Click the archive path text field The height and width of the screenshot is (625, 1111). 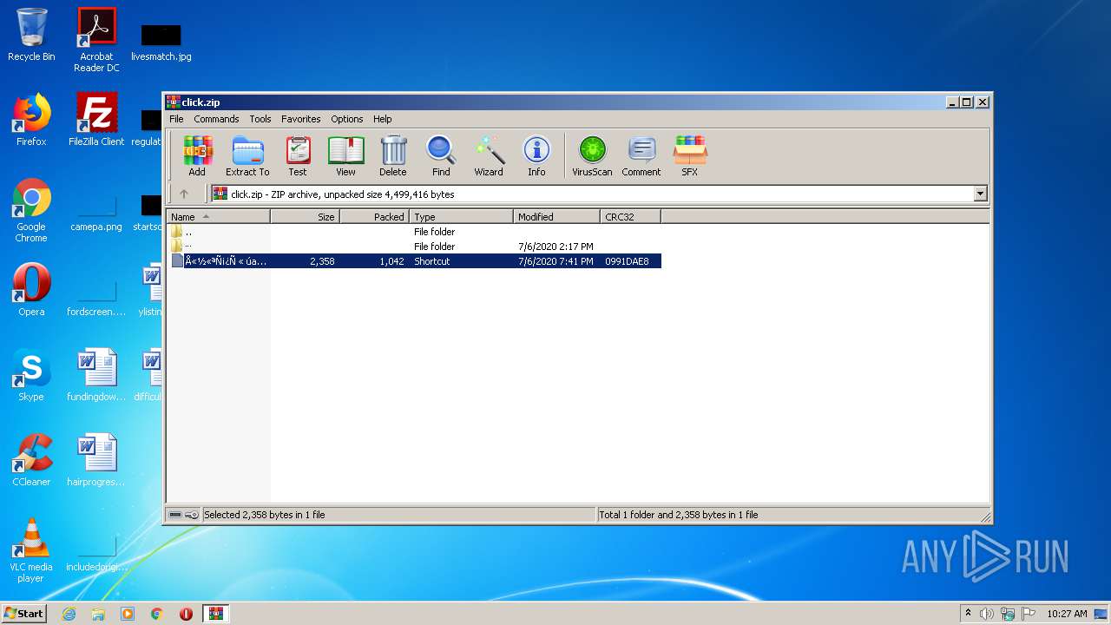point(592,194)
